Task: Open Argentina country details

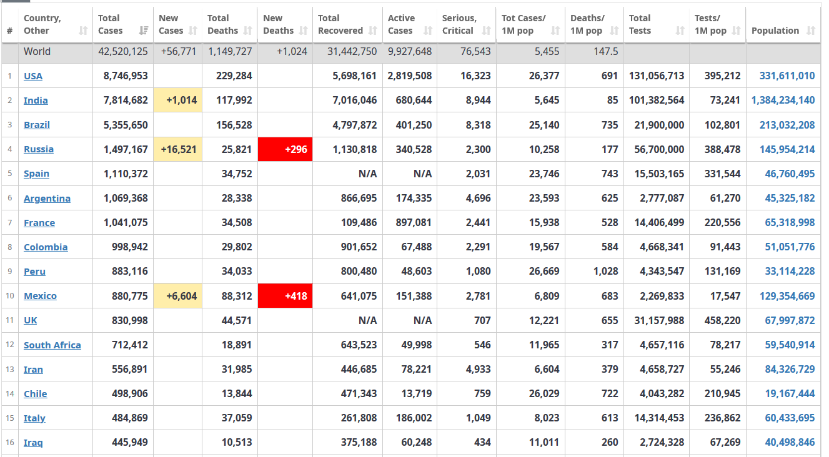Action: coord(47,199)
